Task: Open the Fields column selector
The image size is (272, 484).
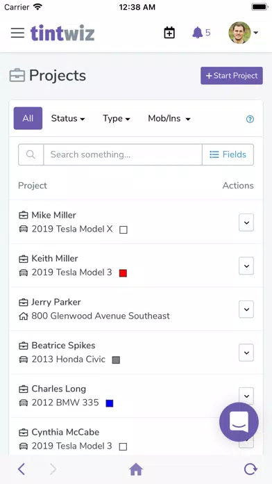Action: 228,154
